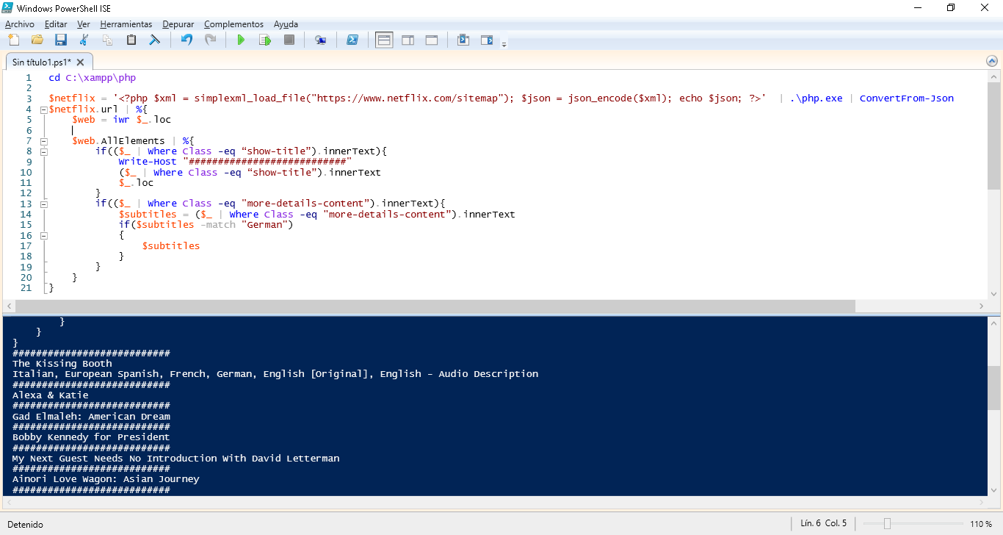This screenshot has width=1003, height=535.
Task: Clear the console pane
Action: [154, 40]
